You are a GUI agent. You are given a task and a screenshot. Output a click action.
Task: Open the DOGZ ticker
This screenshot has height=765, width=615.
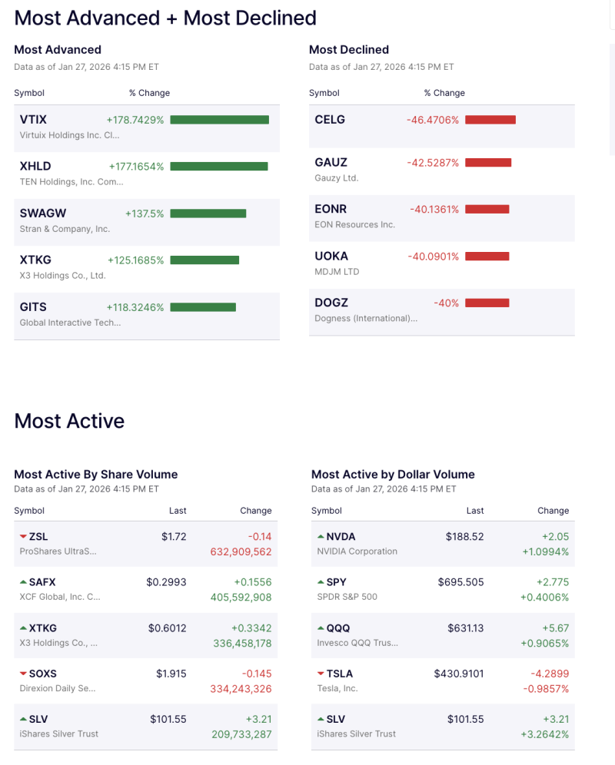click(x=331, y=303)
